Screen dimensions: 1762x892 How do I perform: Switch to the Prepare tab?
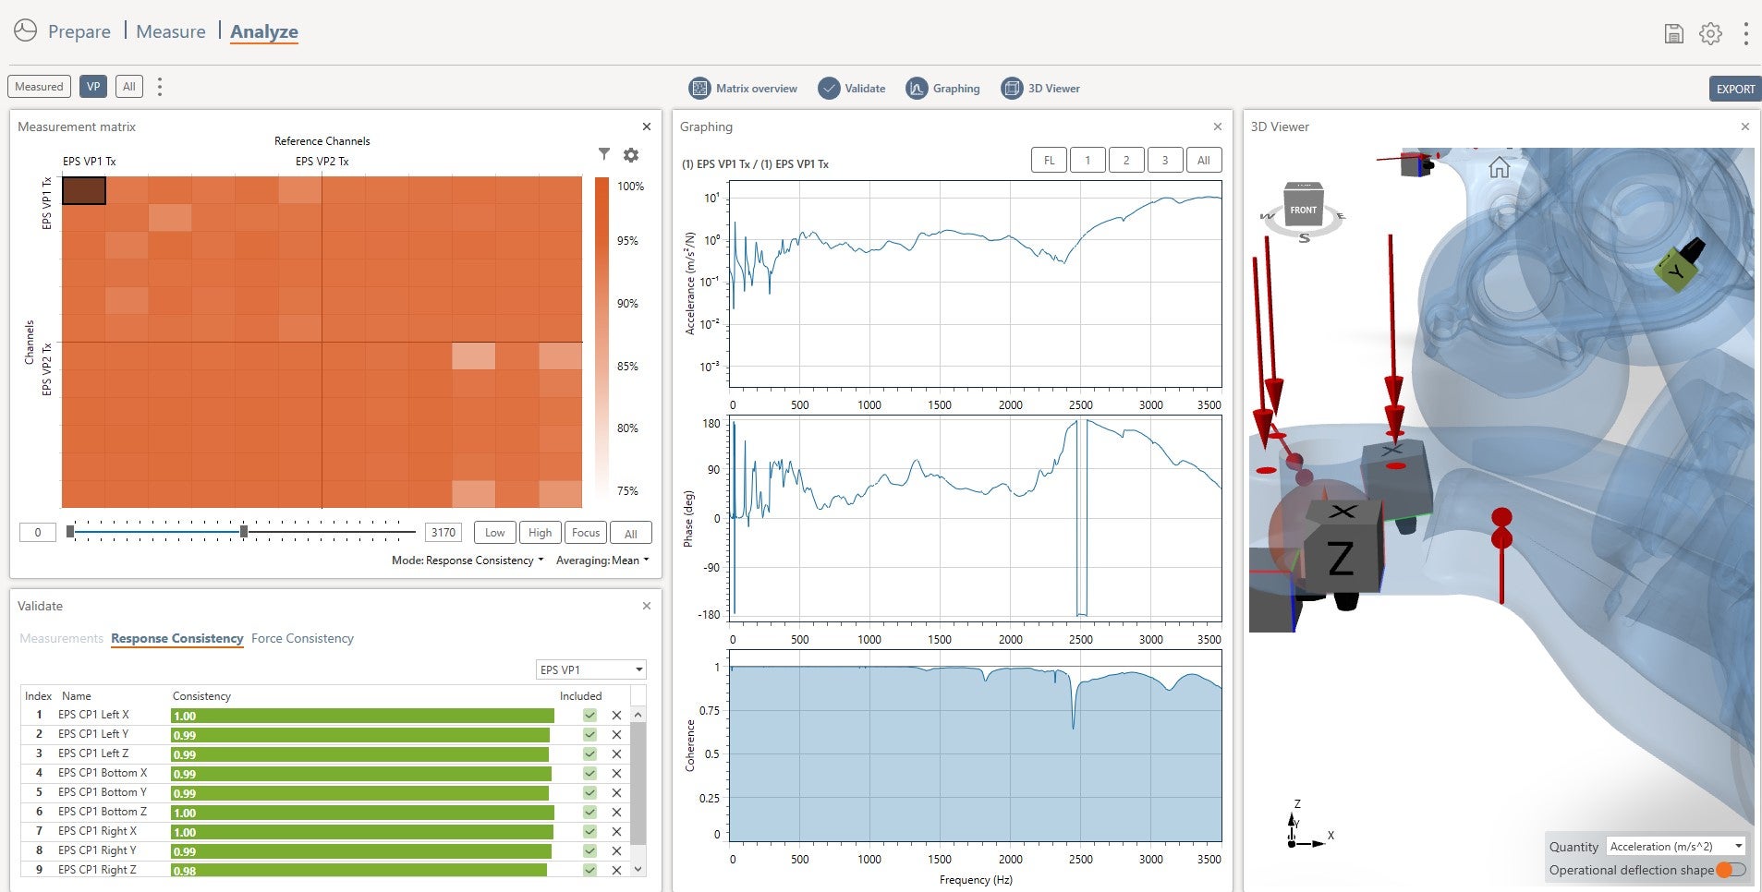coord(79,31)
